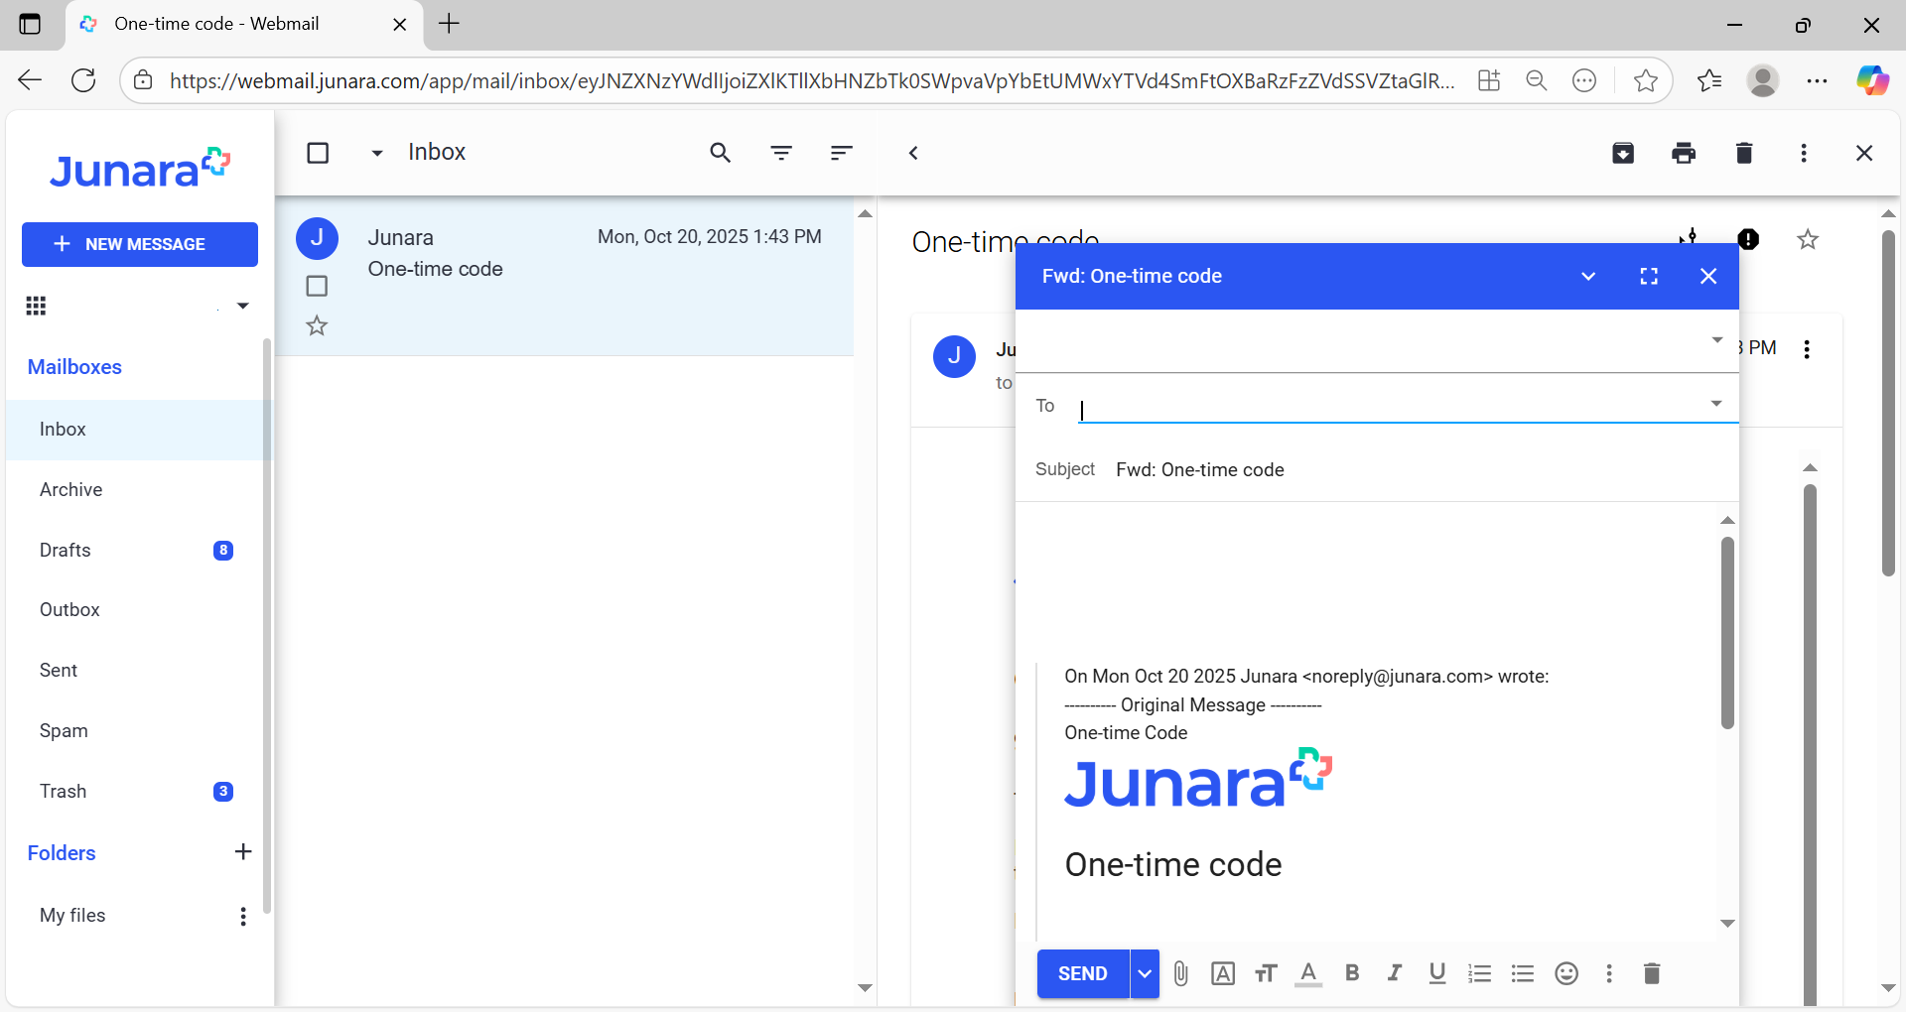This screenshot has width=1906, height=1012.
Task: Tick the select-all checkbox above the inbox list
Action: click(x=318, y=153)
